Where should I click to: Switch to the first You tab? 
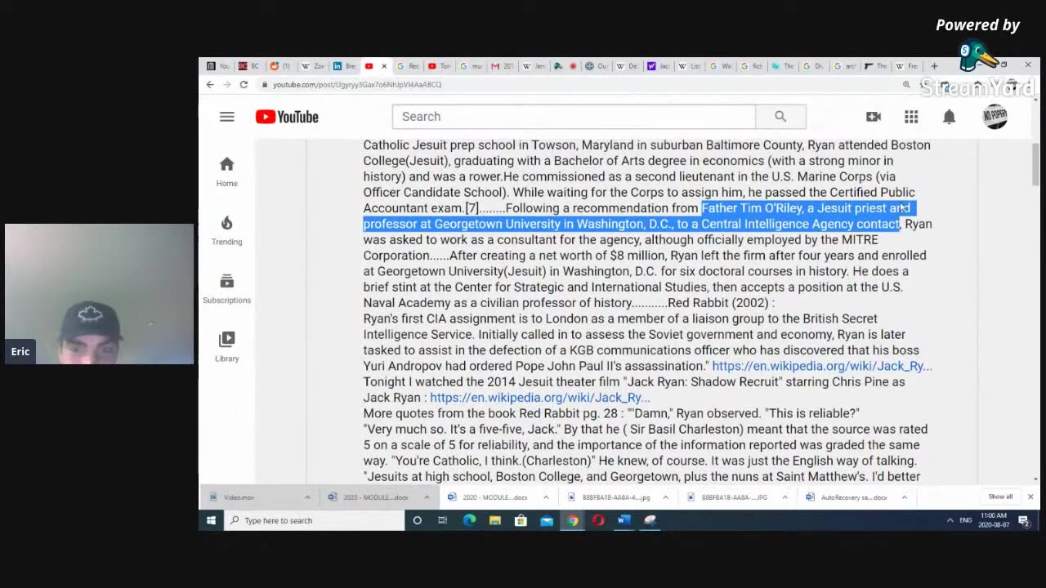point(218,66)
